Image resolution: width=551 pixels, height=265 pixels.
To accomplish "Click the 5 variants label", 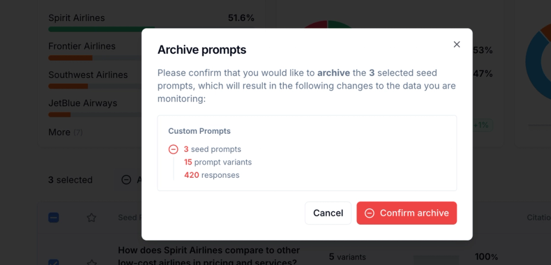I will 347,257.
